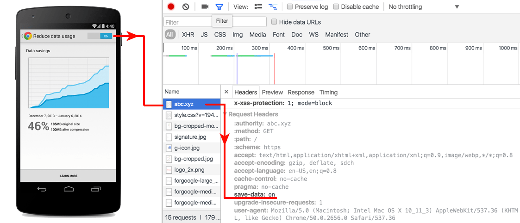Click the 500 ms timeline marker

coord(331,48)
